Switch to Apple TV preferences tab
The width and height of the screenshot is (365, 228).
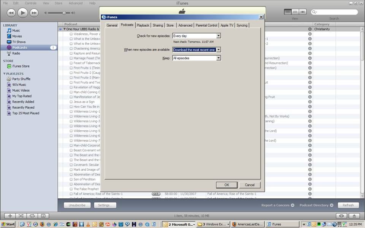coord(227,25)
